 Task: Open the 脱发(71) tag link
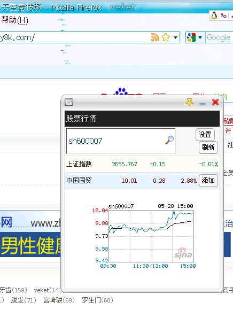click(24, 300)
